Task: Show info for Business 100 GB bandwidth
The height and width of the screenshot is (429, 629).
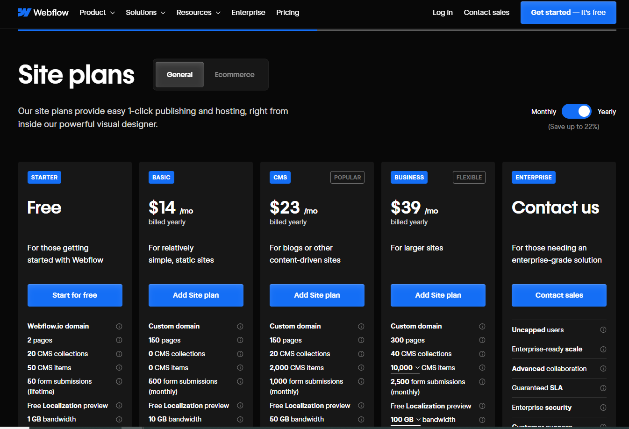Action: tap(482, 420)
